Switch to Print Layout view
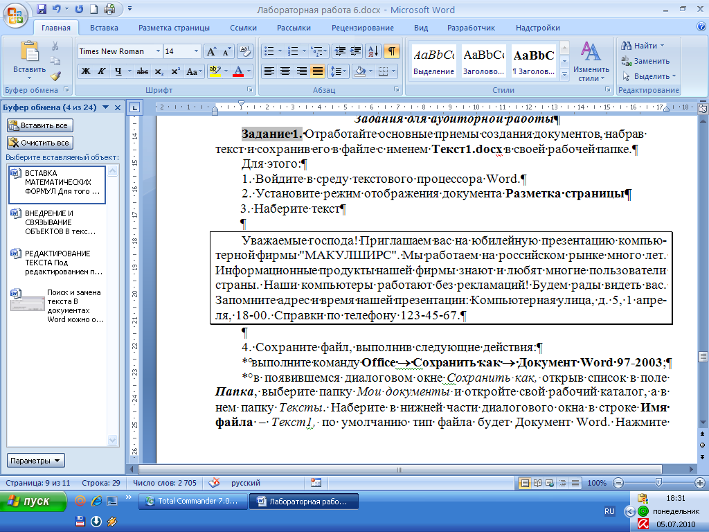709x532 pixels. tap(525, 483)
